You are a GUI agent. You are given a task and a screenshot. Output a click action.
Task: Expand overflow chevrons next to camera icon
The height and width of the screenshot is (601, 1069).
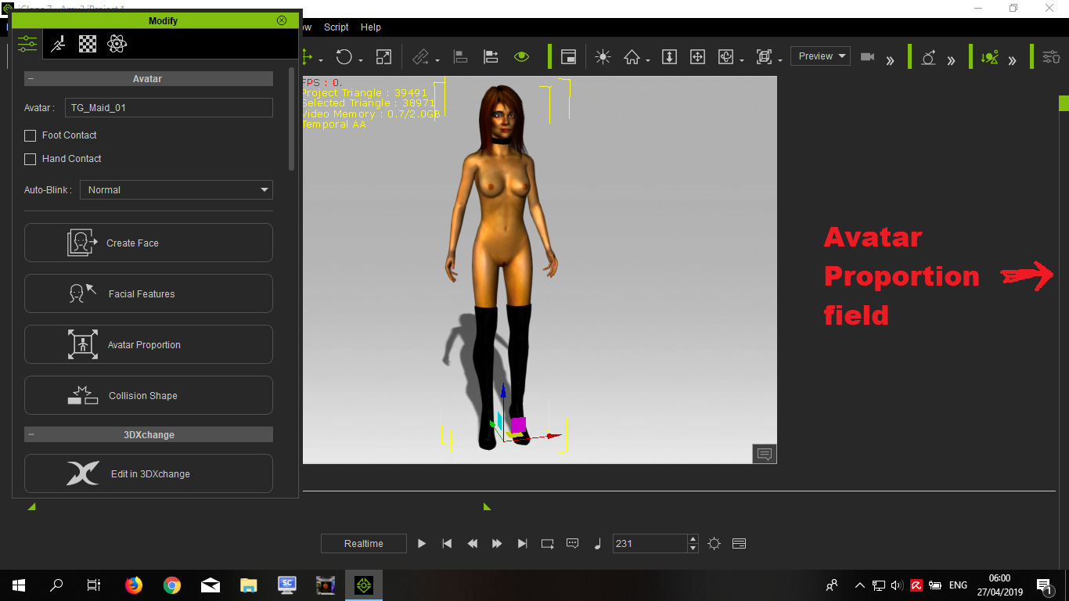[890, 60]
